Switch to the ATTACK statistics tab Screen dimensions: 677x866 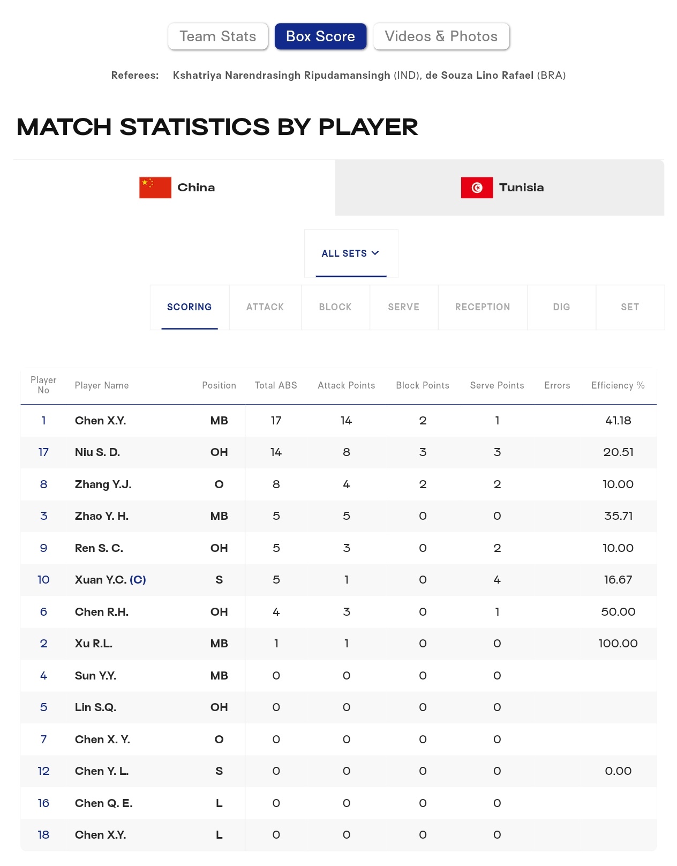pyautogui.click(x=265, y=307)
